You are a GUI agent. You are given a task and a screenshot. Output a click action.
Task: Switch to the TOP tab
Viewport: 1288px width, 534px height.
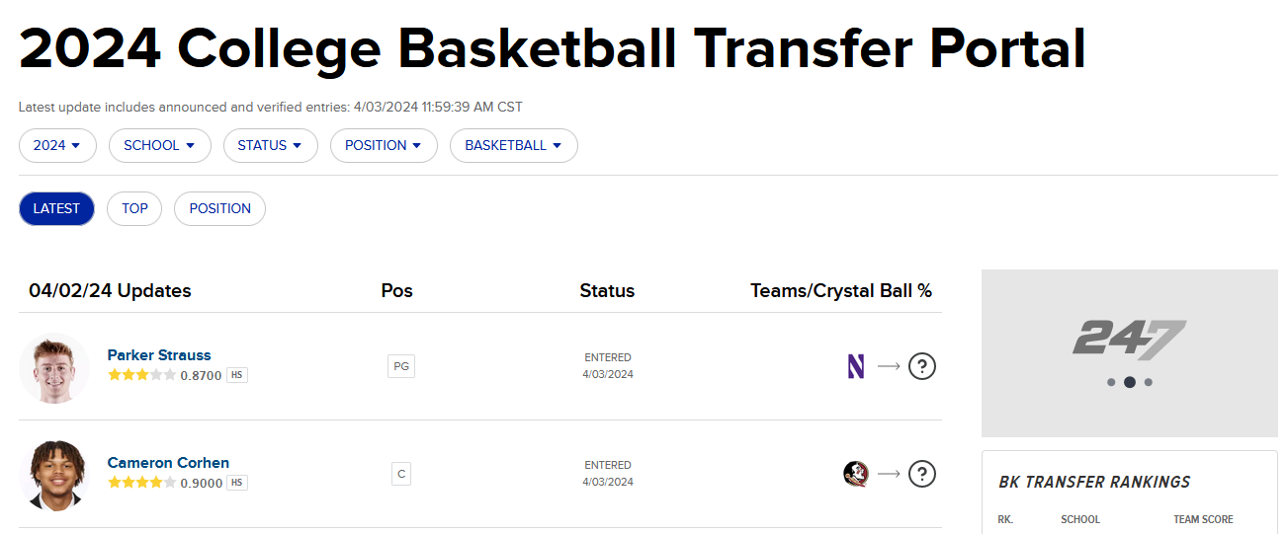tap(134, 208)
